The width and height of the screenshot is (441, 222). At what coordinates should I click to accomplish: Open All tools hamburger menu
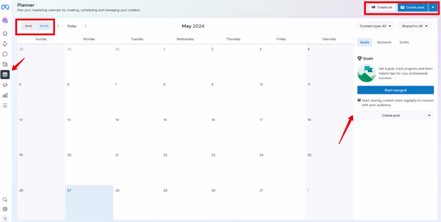[5, 106]
